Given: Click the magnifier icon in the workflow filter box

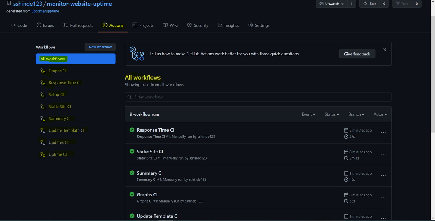Looking at the screenshot, I should 129,97.
